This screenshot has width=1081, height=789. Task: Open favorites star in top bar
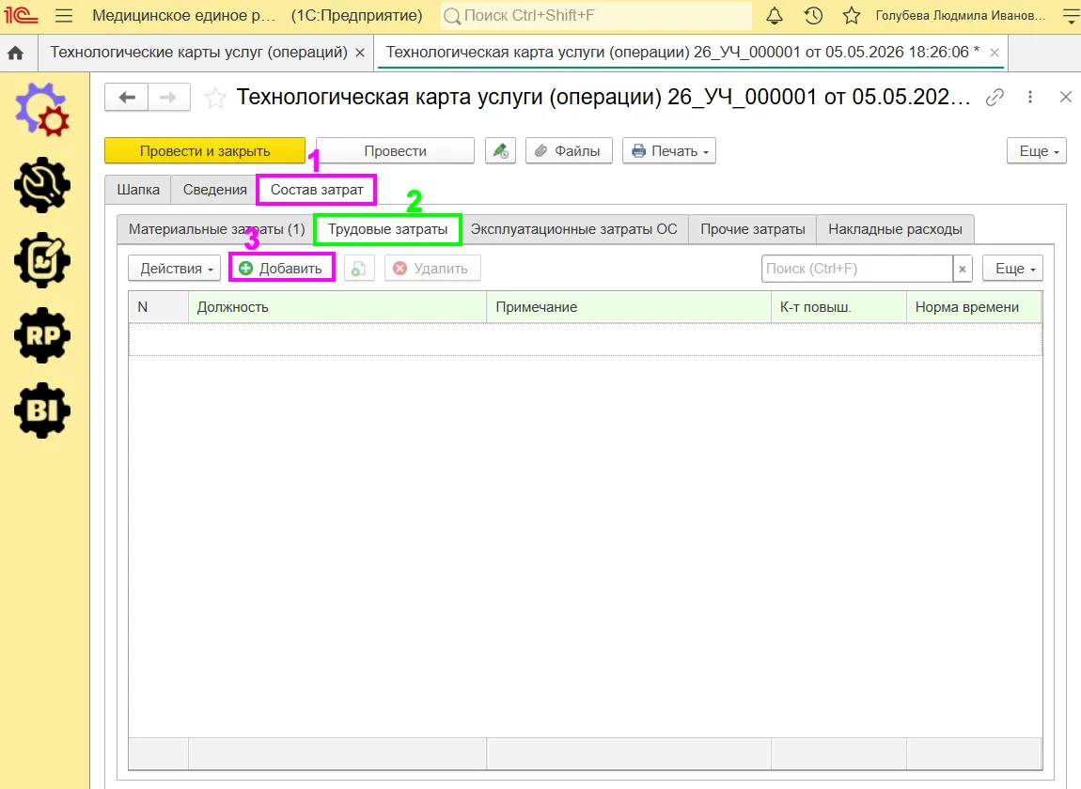point(852,15)
